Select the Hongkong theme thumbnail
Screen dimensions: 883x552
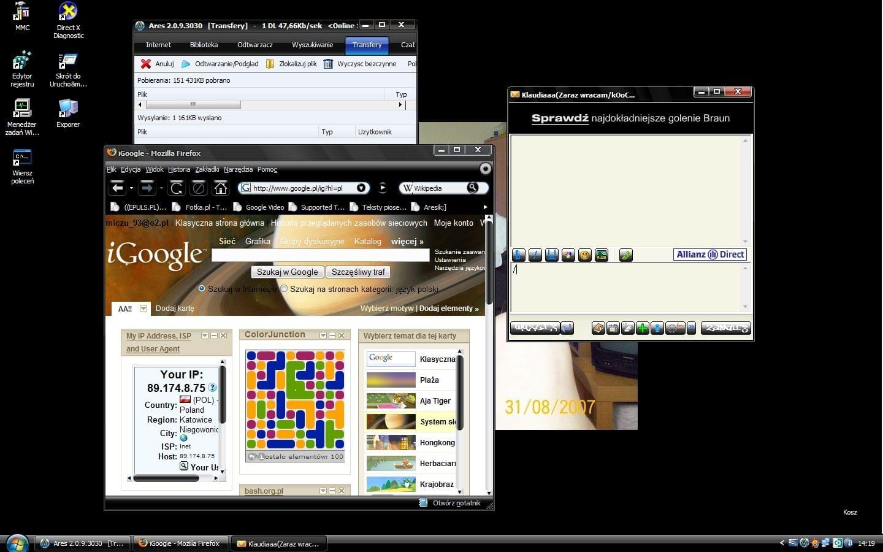tap(391, 443)
